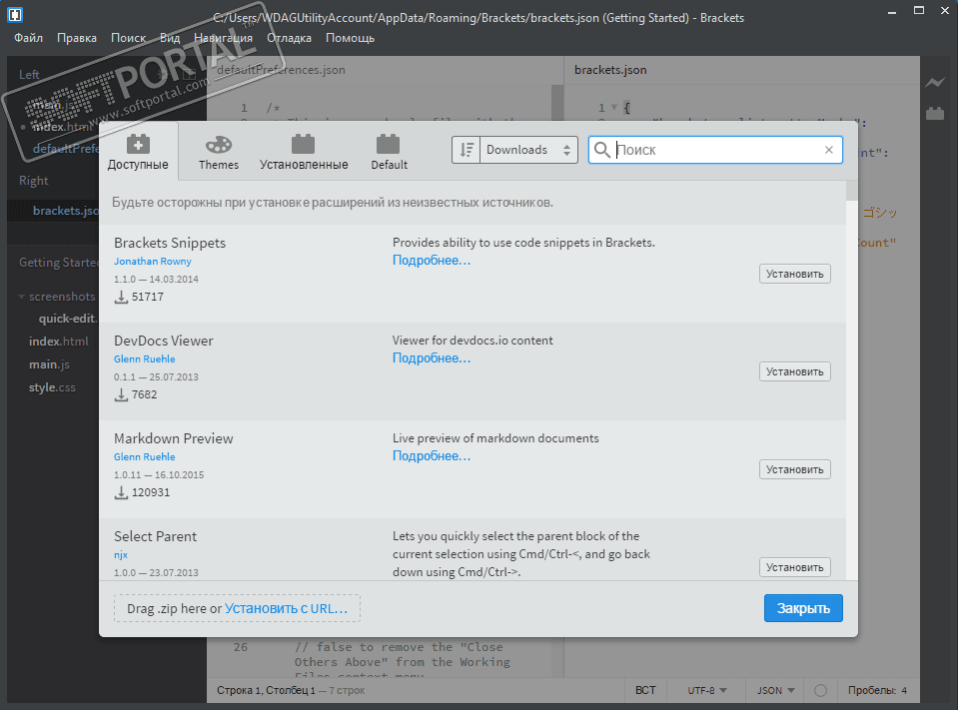Click Установить с URL link
Image resolution: width=958 pixels, height=710 pixels.
click(286, 608)
